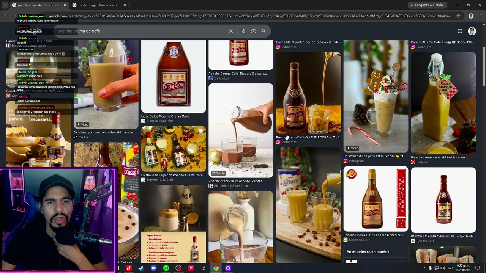Open the Google account avatar on the results page
The height and width of the screenshot is (273, 486).
coord(472,31)
